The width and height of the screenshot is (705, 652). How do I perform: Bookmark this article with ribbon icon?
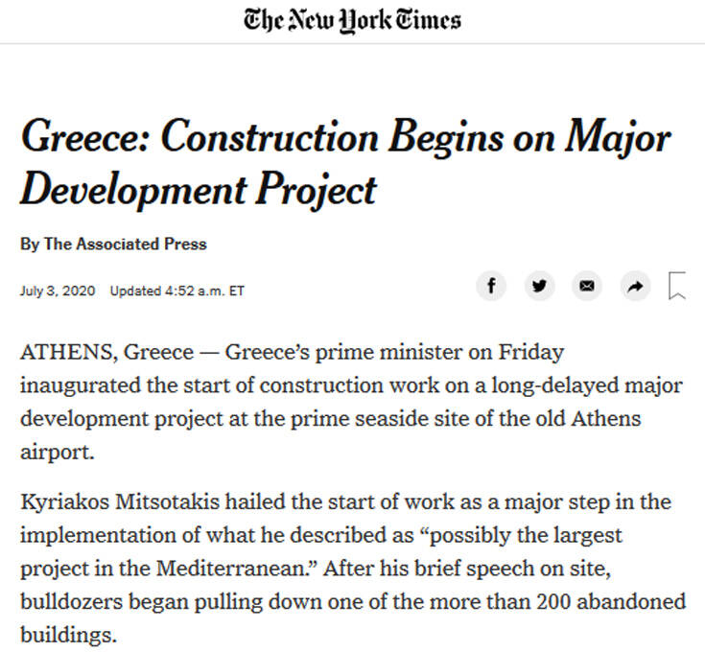(x=677, y=286)
